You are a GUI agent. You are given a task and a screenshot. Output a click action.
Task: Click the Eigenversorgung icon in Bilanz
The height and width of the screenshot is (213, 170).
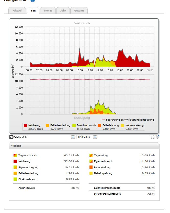[x=15, y=167]
